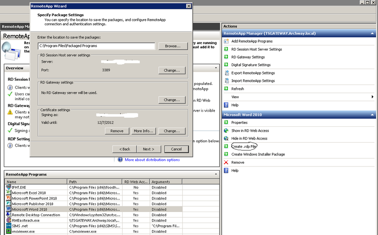Image resolution: width=378 pixels, height=235 pixels.
Task: Click the IFHT.EXE program icon
Action: pos(9,187)
